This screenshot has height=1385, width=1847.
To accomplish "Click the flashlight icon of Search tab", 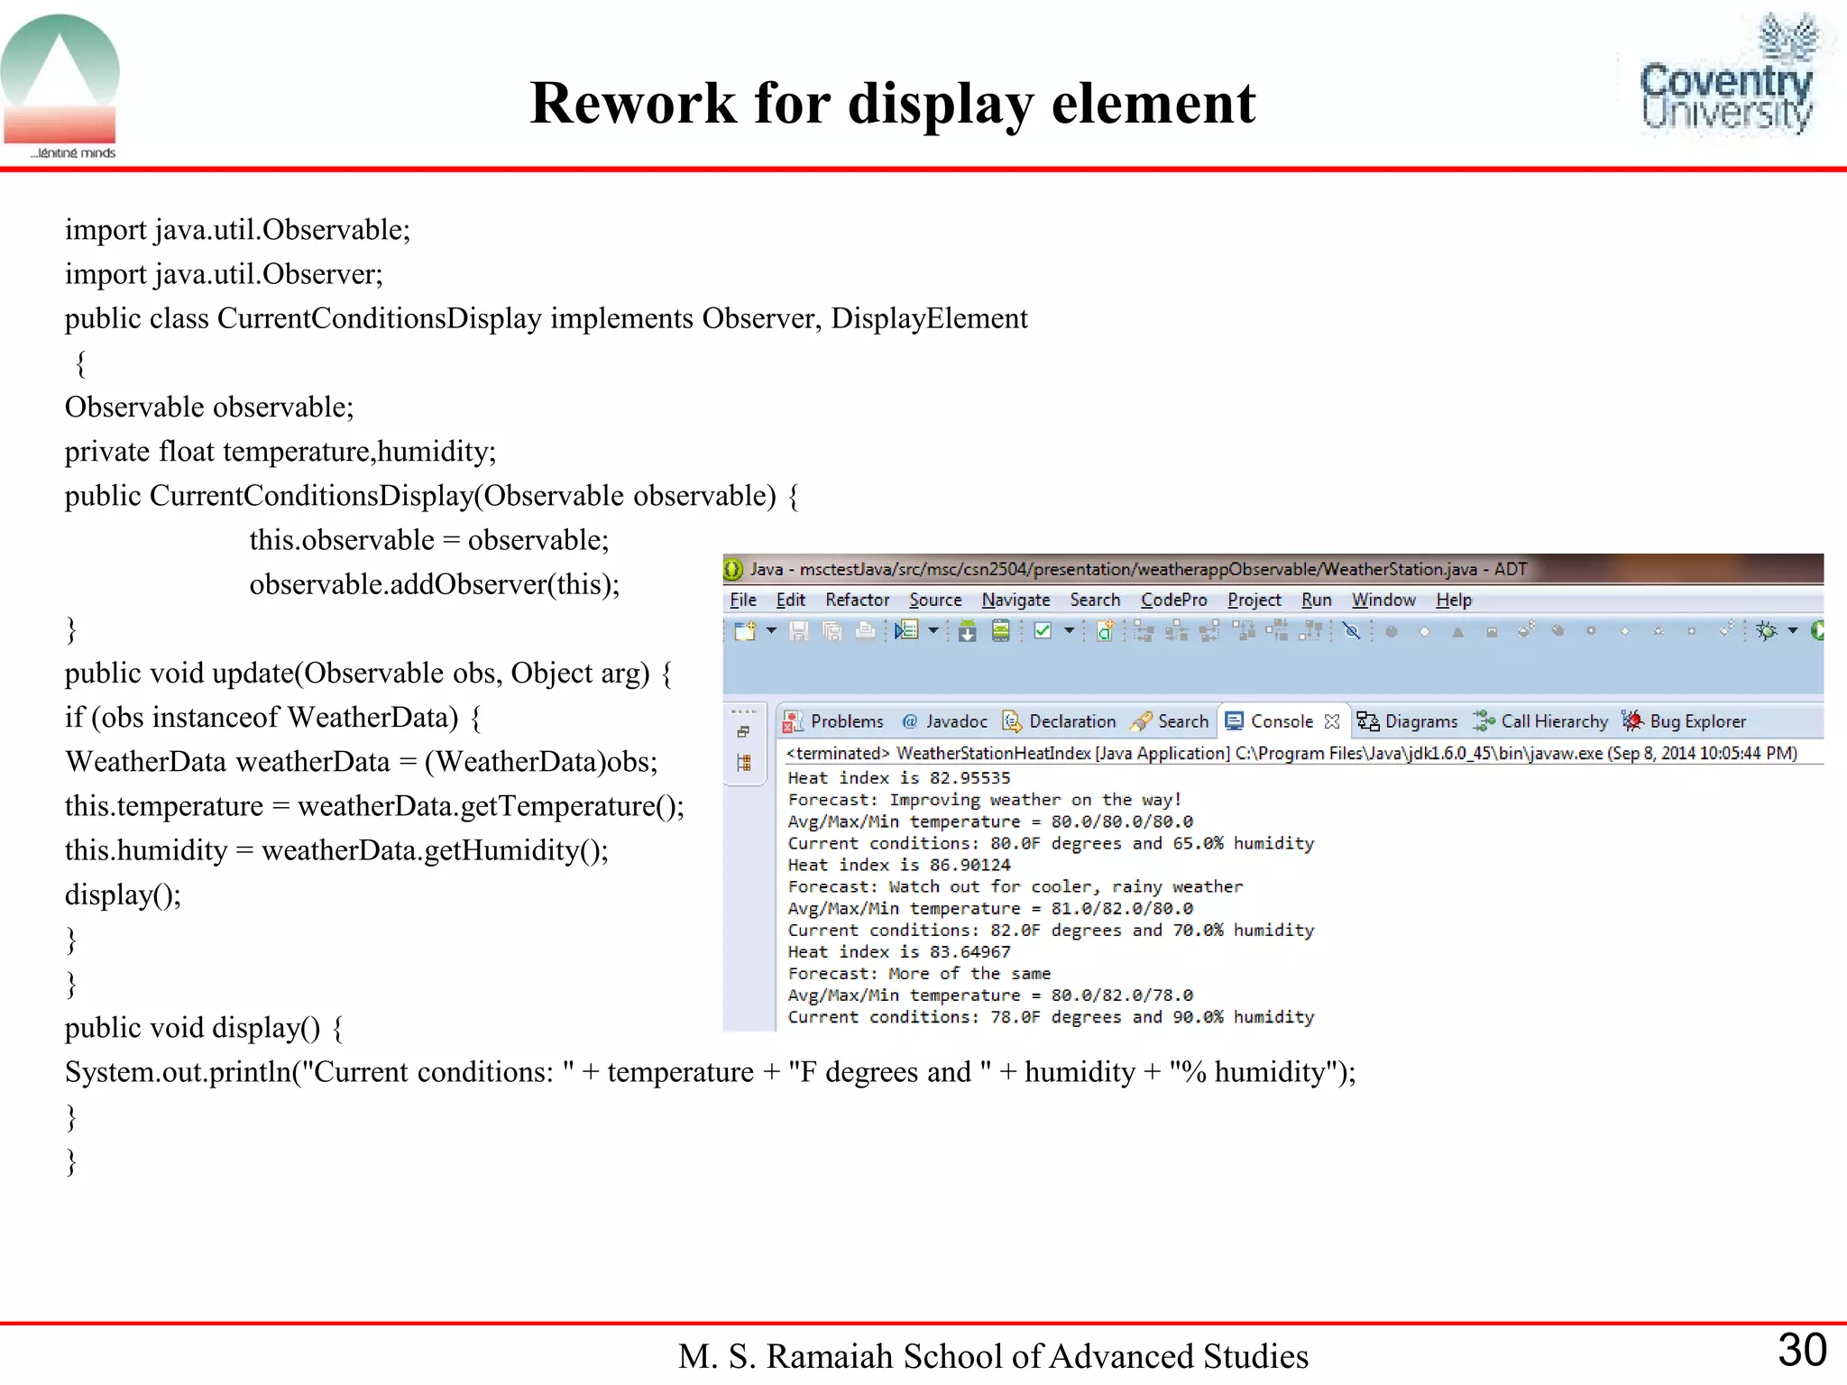I will (x=1141, y=721).
